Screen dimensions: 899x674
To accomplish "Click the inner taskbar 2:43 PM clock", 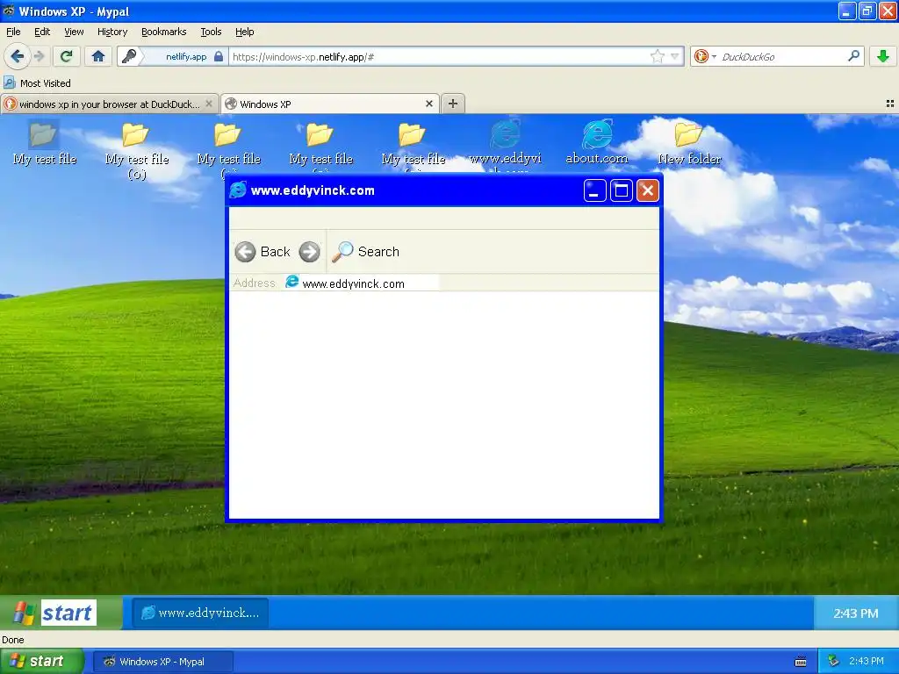I will pos(855,613).
